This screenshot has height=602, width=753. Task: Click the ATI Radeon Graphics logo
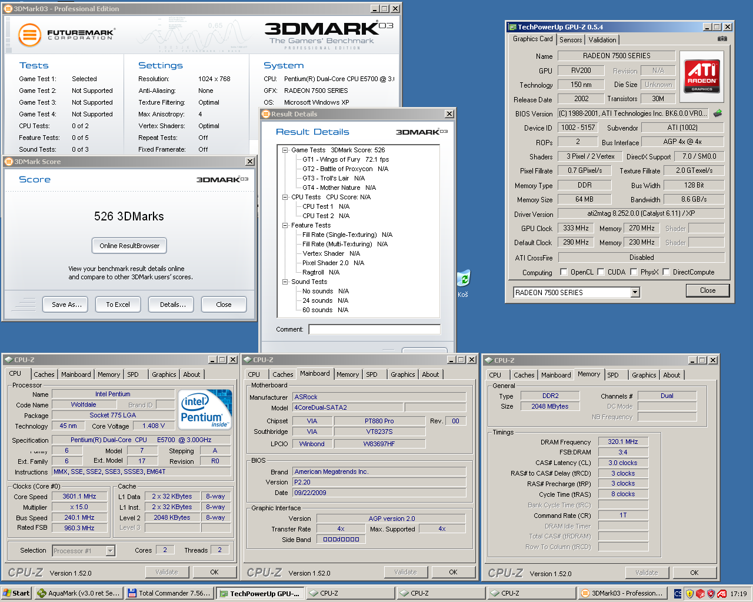point(702,76)
